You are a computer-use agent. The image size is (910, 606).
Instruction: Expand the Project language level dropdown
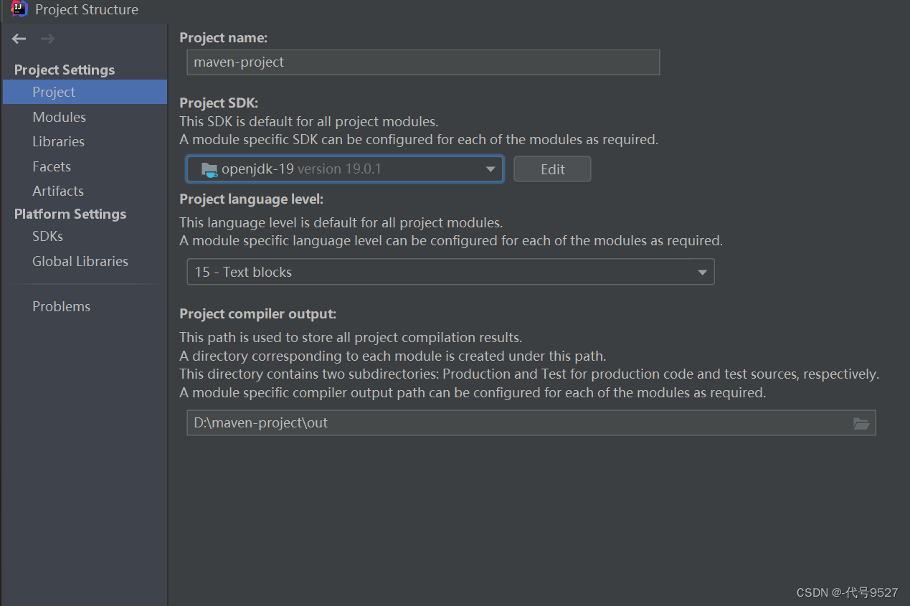702,272
